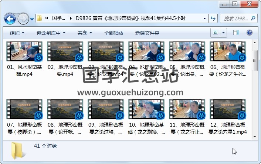Image resolution: width=261 pixels, height=164 pixels.
Task: Click the Forward navigation arrow button
Action: tap(23, 19)
